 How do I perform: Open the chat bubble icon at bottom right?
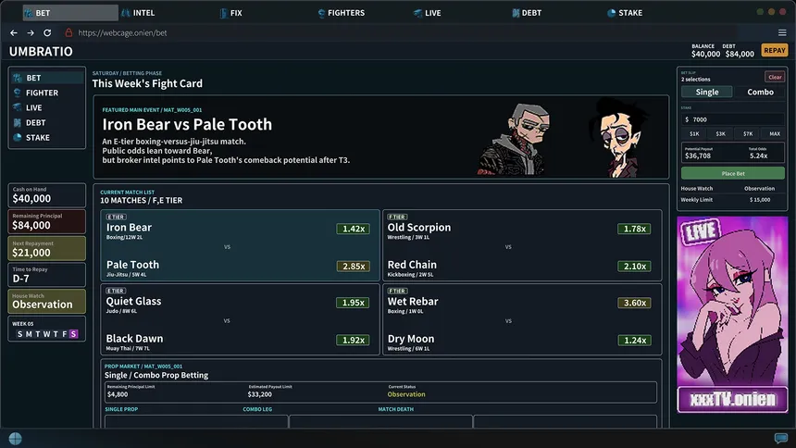tap(781, 438)
